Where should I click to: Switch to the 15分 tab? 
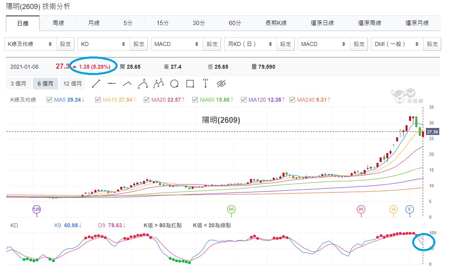click(163, 23)
